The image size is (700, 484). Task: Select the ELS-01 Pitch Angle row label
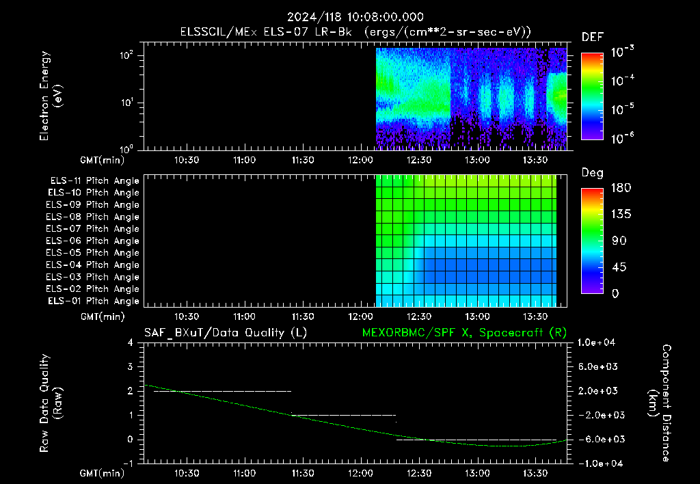94,301
